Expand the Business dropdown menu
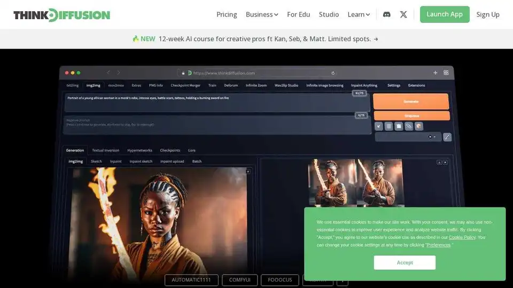 coord(262,14)
